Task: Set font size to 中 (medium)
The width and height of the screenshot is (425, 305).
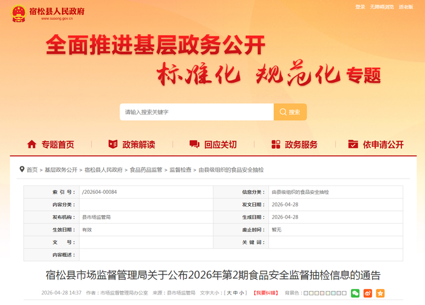Action: [236, 293]
